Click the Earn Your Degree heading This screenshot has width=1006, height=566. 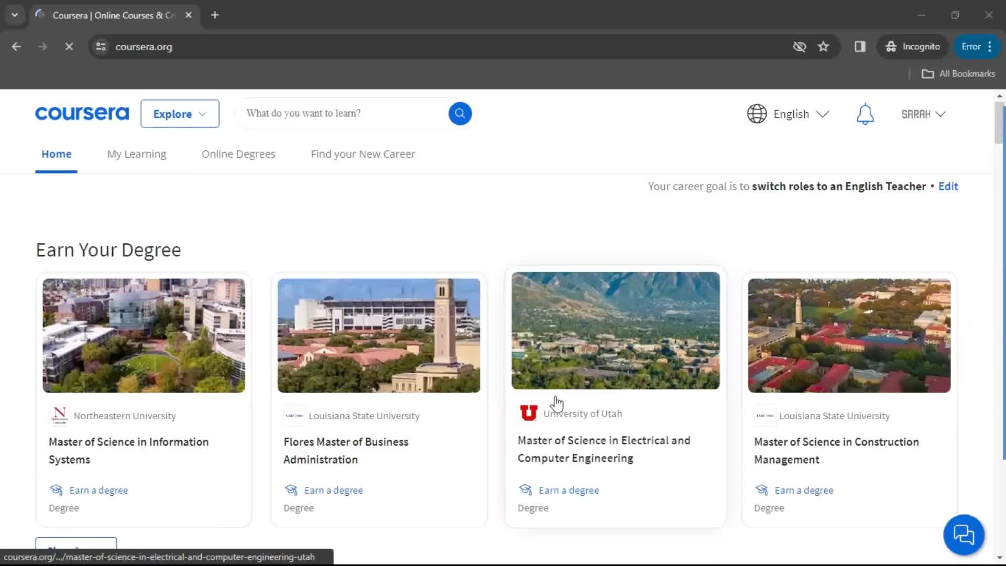108,250
